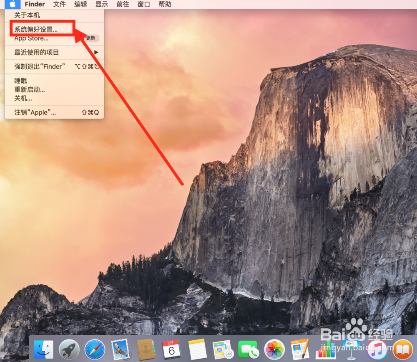The width and height of the screenshot is (417, 362).
Task: Select 系统偏好设置... menu entry
Action: click(54, 29)
